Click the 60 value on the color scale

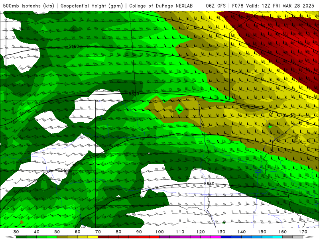click(77, 232)
